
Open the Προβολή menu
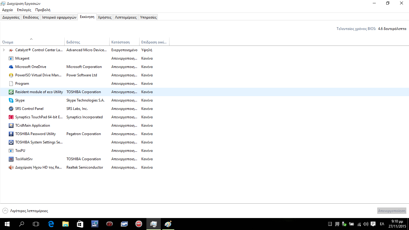coord(43,10)
